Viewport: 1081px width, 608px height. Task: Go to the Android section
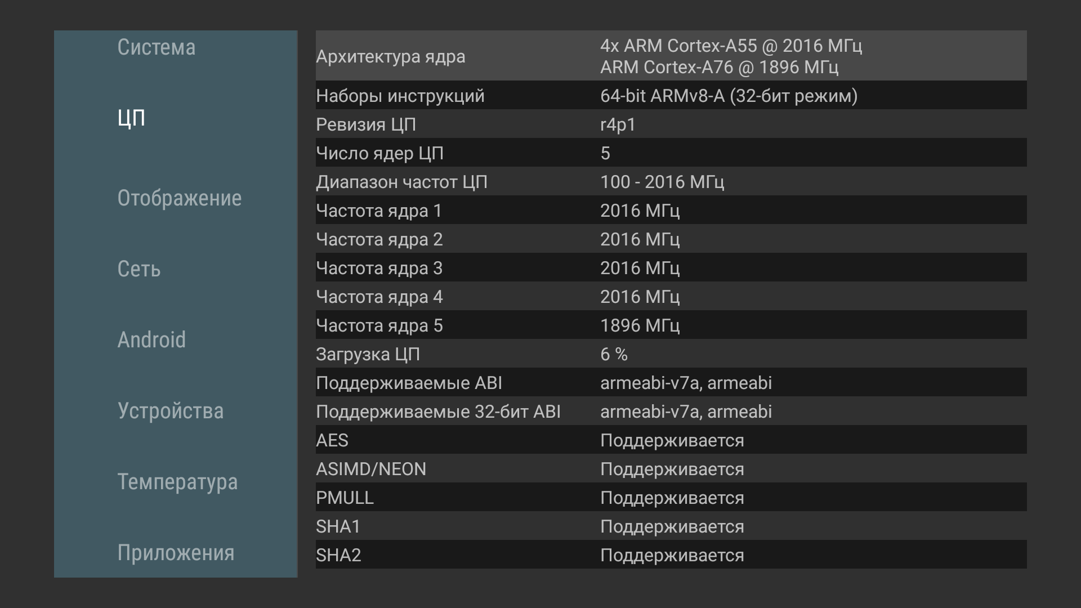151,340
